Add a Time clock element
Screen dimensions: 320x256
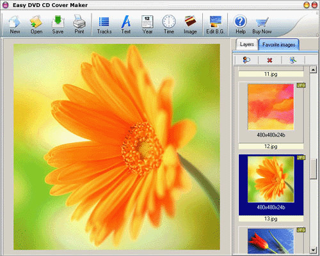click(x=169, y=24)
